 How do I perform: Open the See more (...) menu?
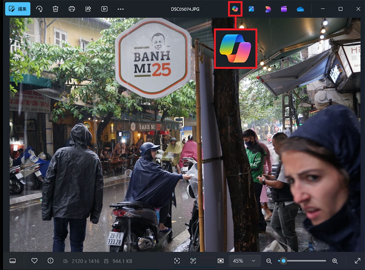[120, 9]
